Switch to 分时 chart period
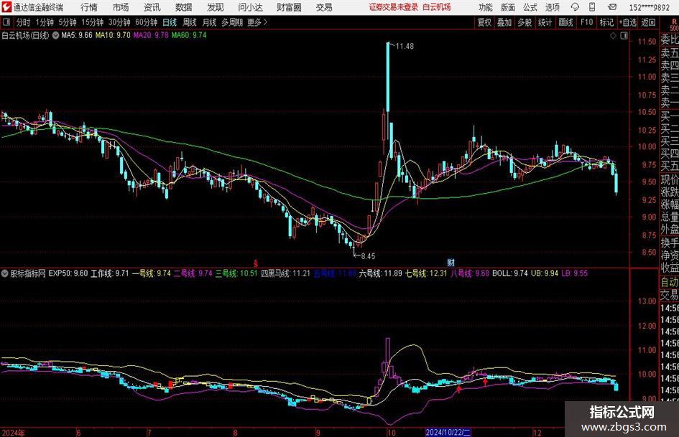 tap(23, 22)
